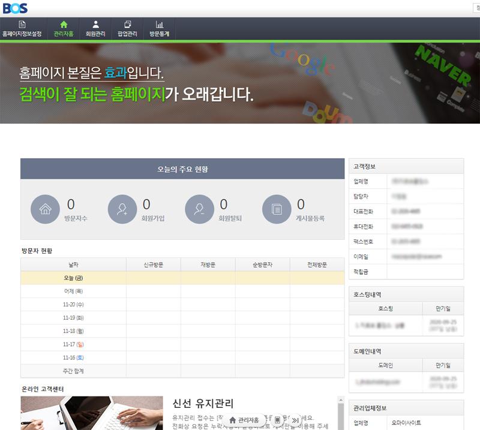Viewport: 480px width, 430px height.
Task: Click the 방문자수 house circle icon
Action: coord(45,209)
